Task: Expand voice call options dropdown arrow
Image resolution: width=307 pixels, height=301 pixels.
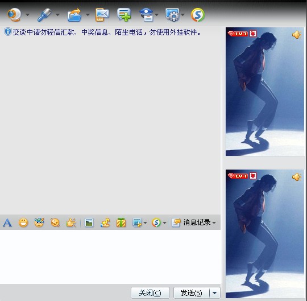Action: pos(58,15)
